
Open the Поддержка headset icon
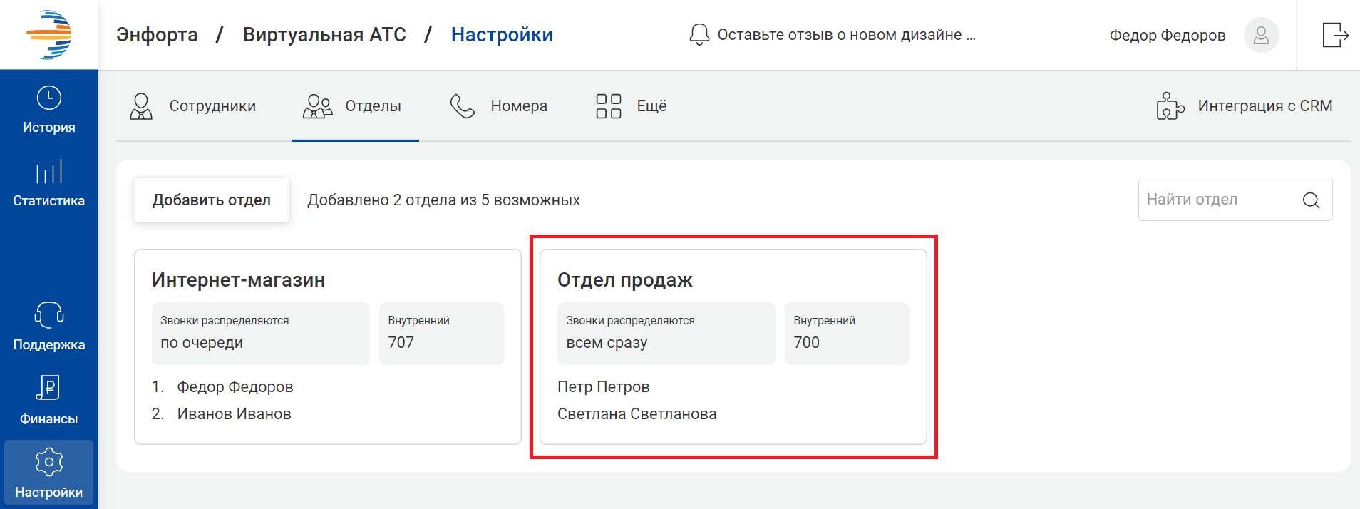tap(49, 314)
